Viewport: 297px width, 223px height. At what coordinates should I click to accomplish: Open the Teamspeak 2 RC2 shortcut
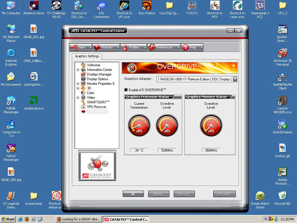(260, 9)
